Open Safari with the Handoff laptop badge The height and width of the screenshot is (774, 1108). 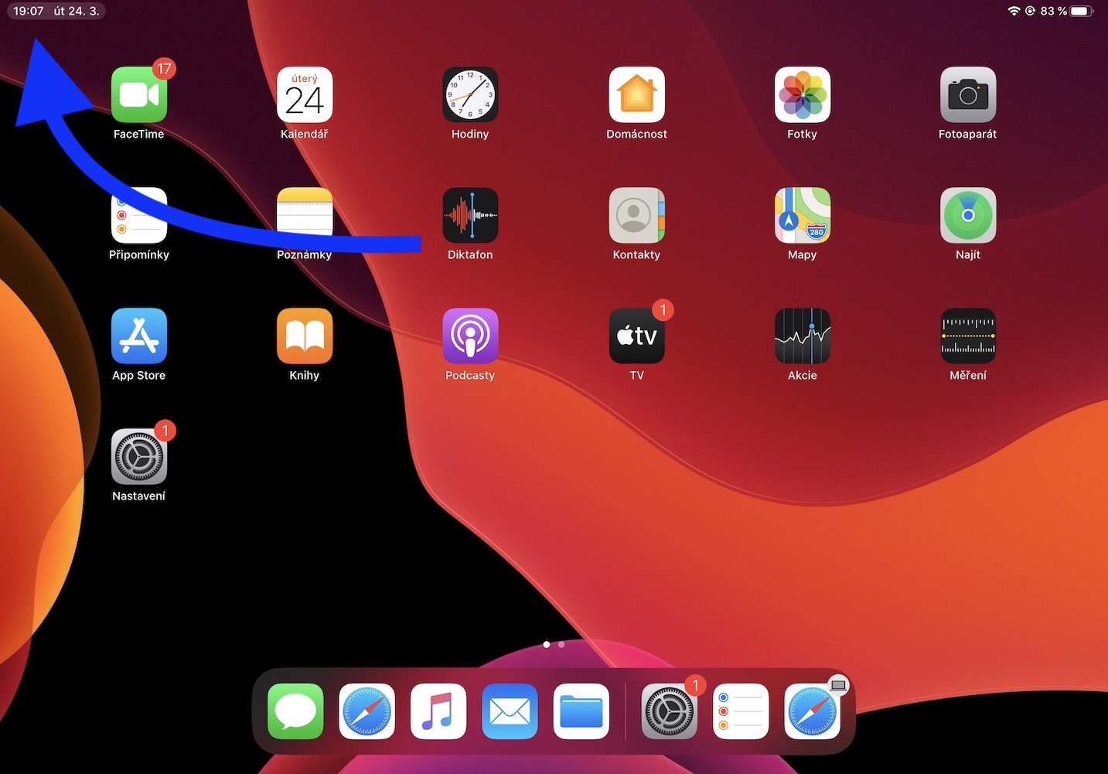click(813, 711)
